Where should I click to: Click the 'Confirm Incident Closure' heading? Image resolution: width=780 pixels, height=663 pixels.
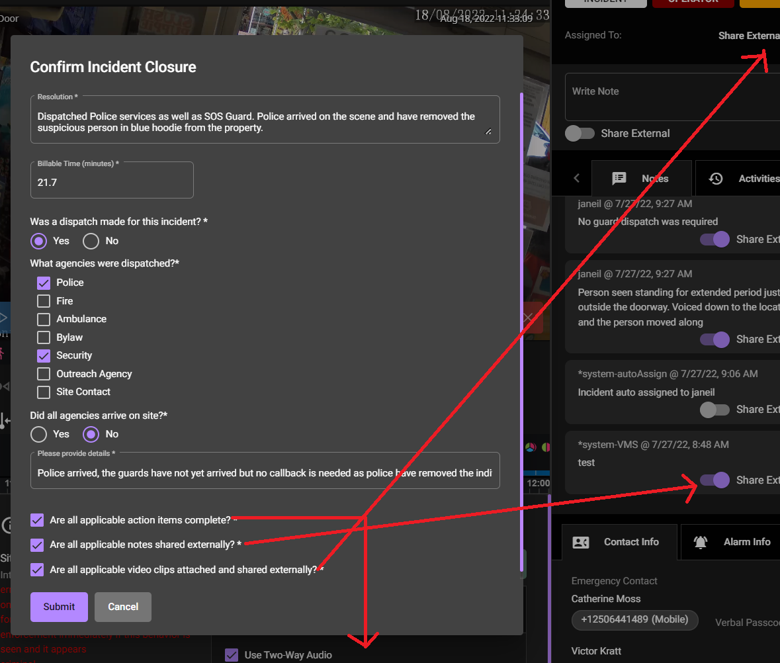pyautogui.click(x=113, y=67)
